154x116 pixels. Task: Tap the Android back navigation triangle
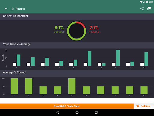[x=58, y=112]
